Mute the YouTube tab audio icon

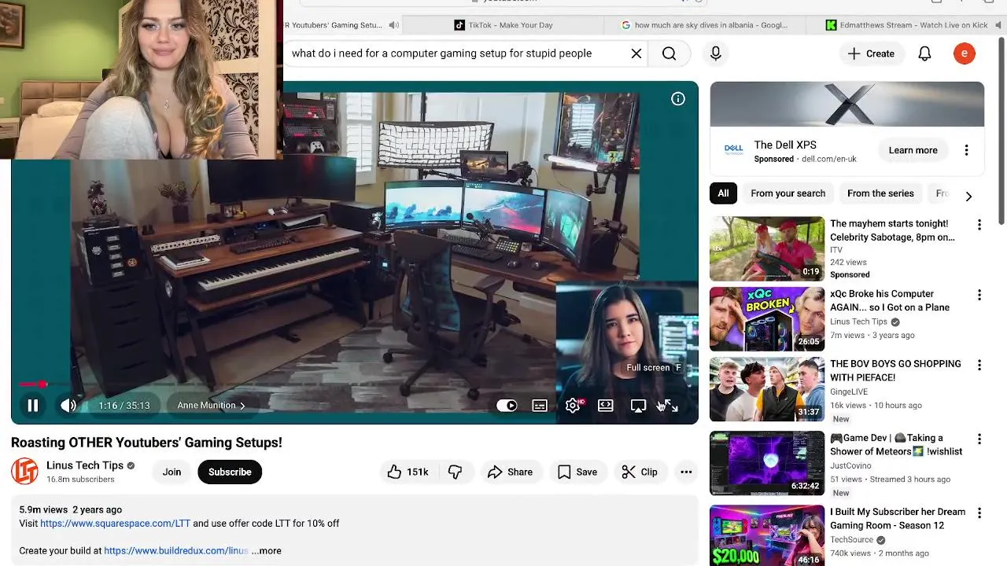coord(394,25)
